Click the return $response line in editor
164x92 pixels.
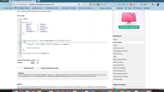[x=33, y=48]
